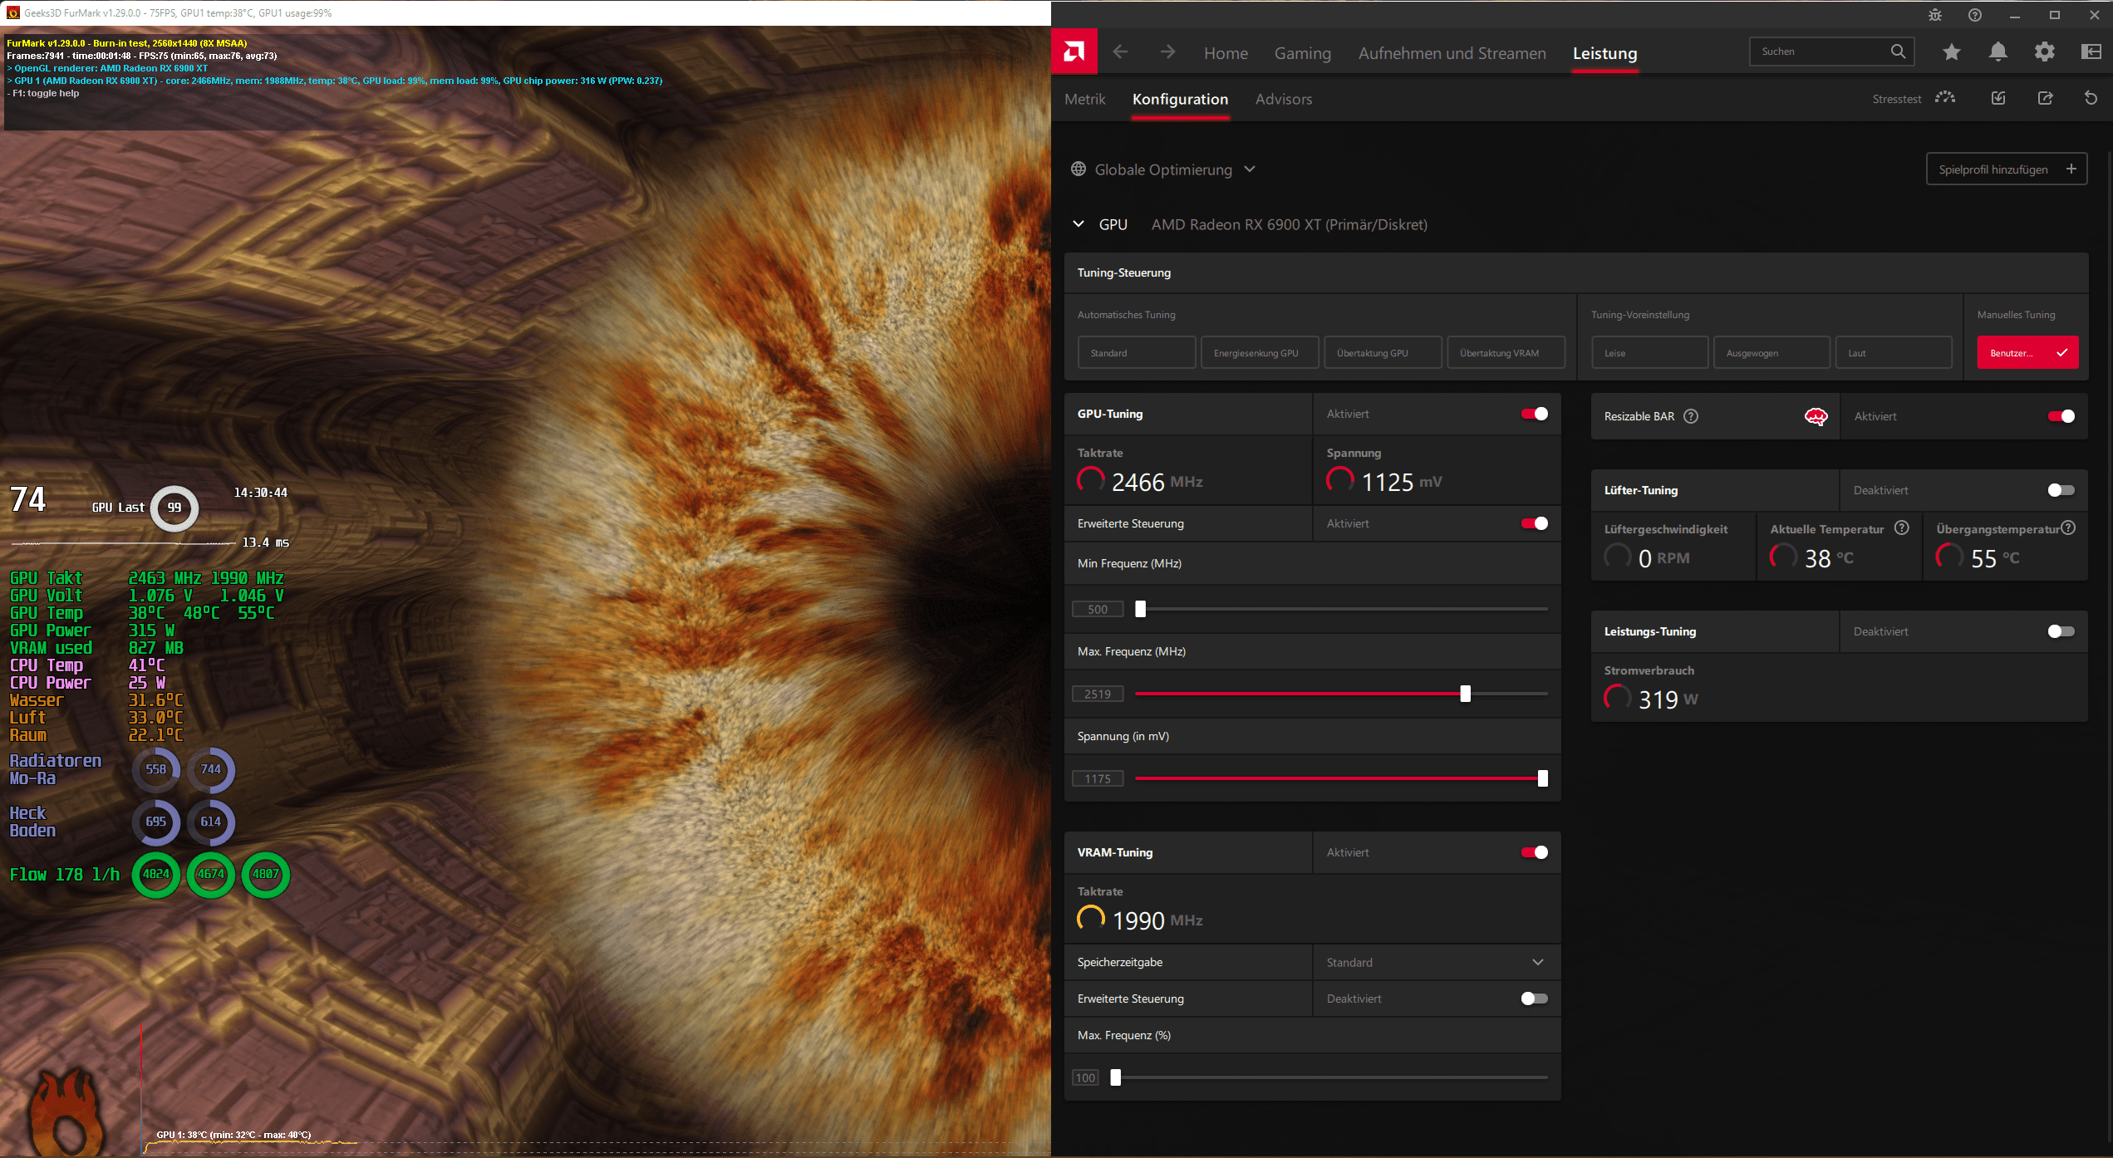Toggle the Resizable BAR switch
This screenshot has height=1158, width=2113.
2061,416
